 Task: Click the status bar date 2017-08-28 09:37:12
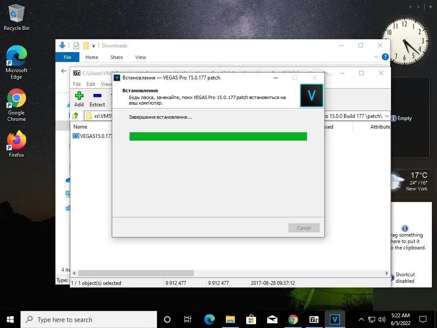coord(273,283)
